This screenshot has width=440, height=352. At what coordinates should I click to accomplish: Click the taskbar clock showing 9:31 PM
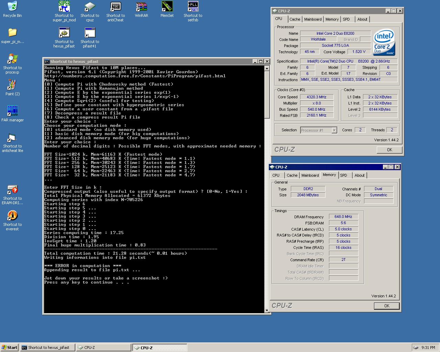(428, 348)
